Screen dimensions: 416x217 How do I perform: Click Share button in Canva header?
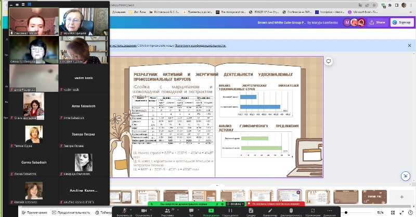[378, 22]
